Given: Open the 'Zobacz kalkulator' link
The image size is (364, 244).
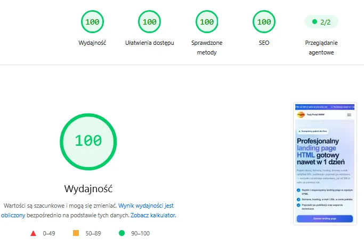Looking at the screenshot, I should [x=153, y=215].
